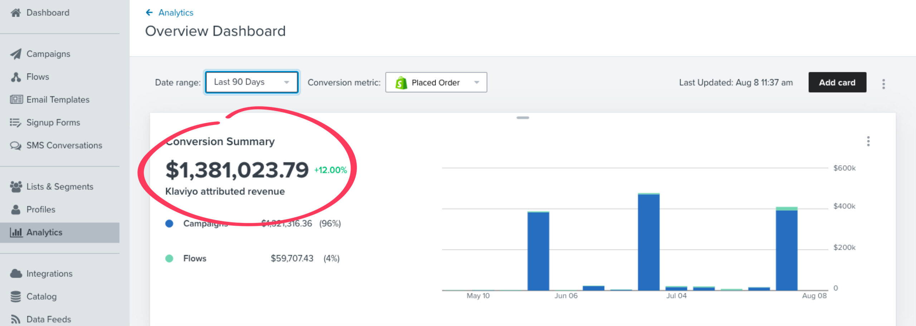Click the Dashboard home icon
The height and width of the screenshot is (326, 916).
(15, 13)
